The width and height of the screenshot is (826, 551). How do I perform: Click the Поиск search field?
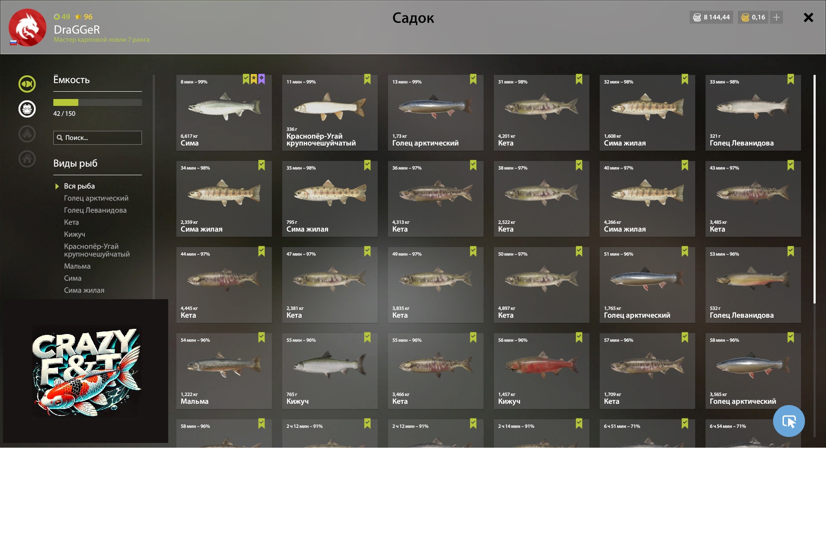[98, 138]
